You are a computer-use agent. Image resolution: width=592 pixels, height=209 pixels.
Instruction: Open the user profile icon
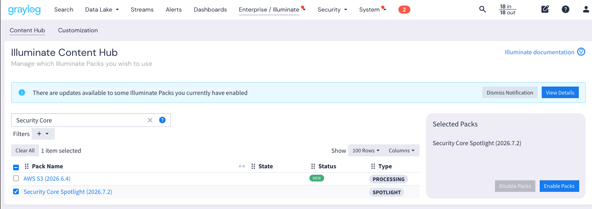click(x=586, y=9)
